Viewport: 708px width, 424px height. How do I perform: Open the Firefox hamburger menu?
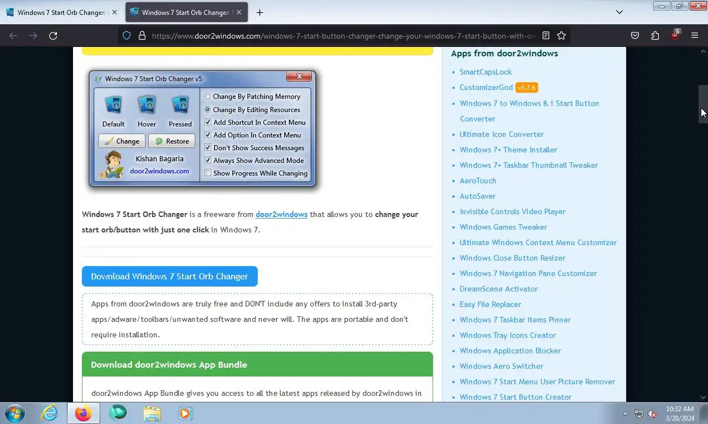[x=695, y=35]
